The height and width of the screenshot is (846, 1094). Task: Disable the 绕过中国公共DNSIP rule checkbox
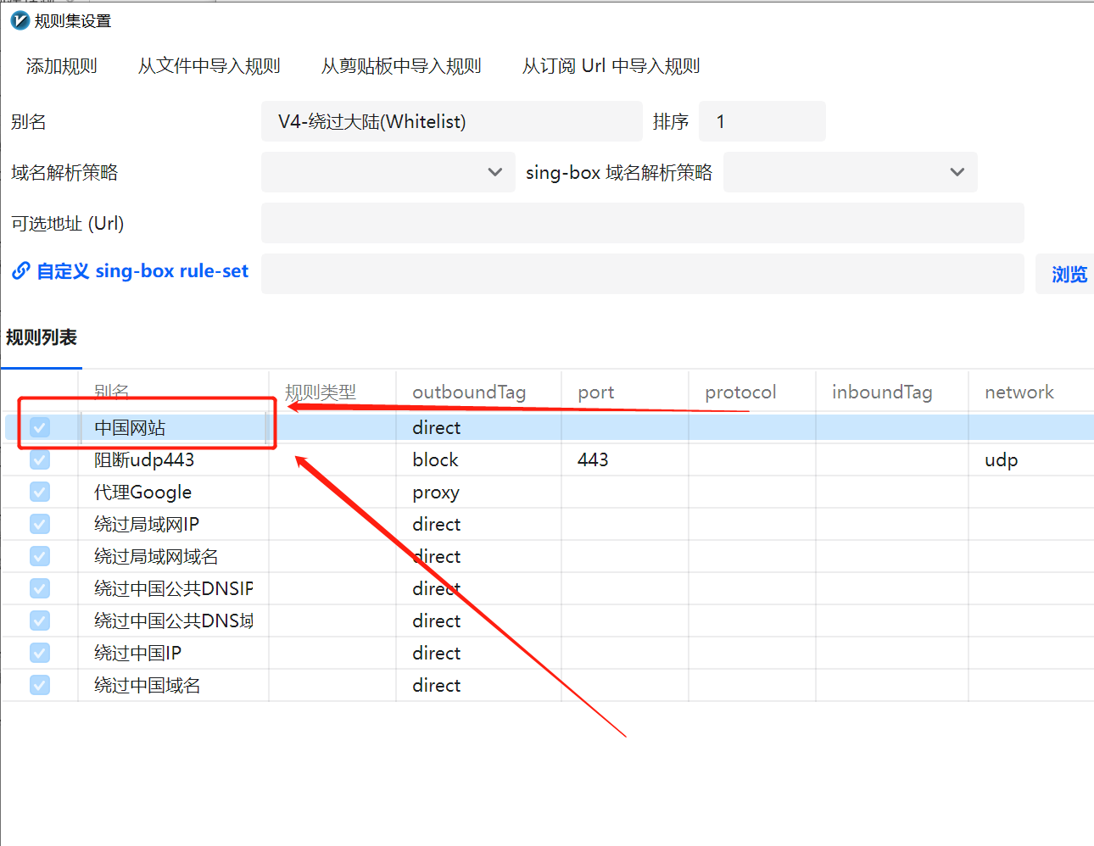(x=40, y=588)
